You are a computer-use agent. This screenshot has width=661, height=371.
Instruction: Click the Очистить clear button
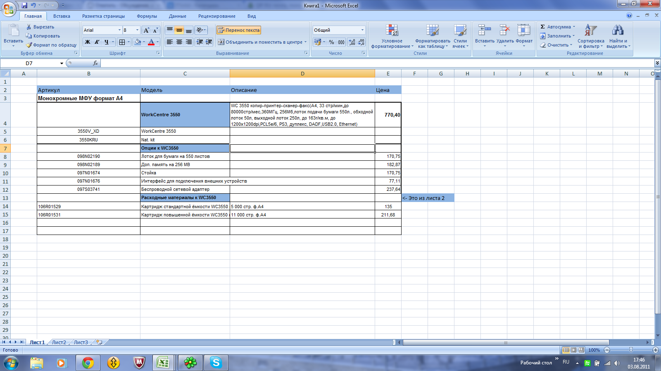[x=556, y=45]
